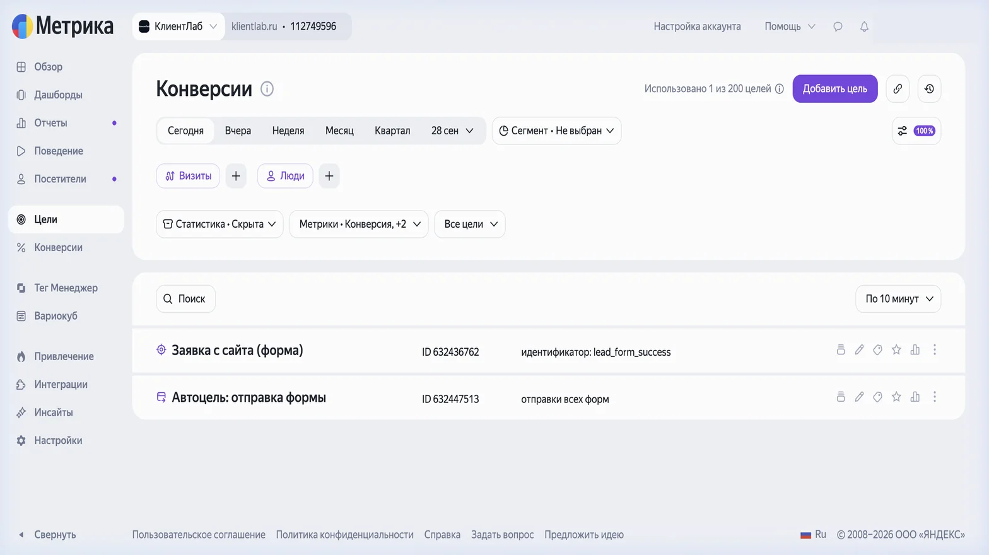Click info icon next to Конверсии heading

[267, 89]
